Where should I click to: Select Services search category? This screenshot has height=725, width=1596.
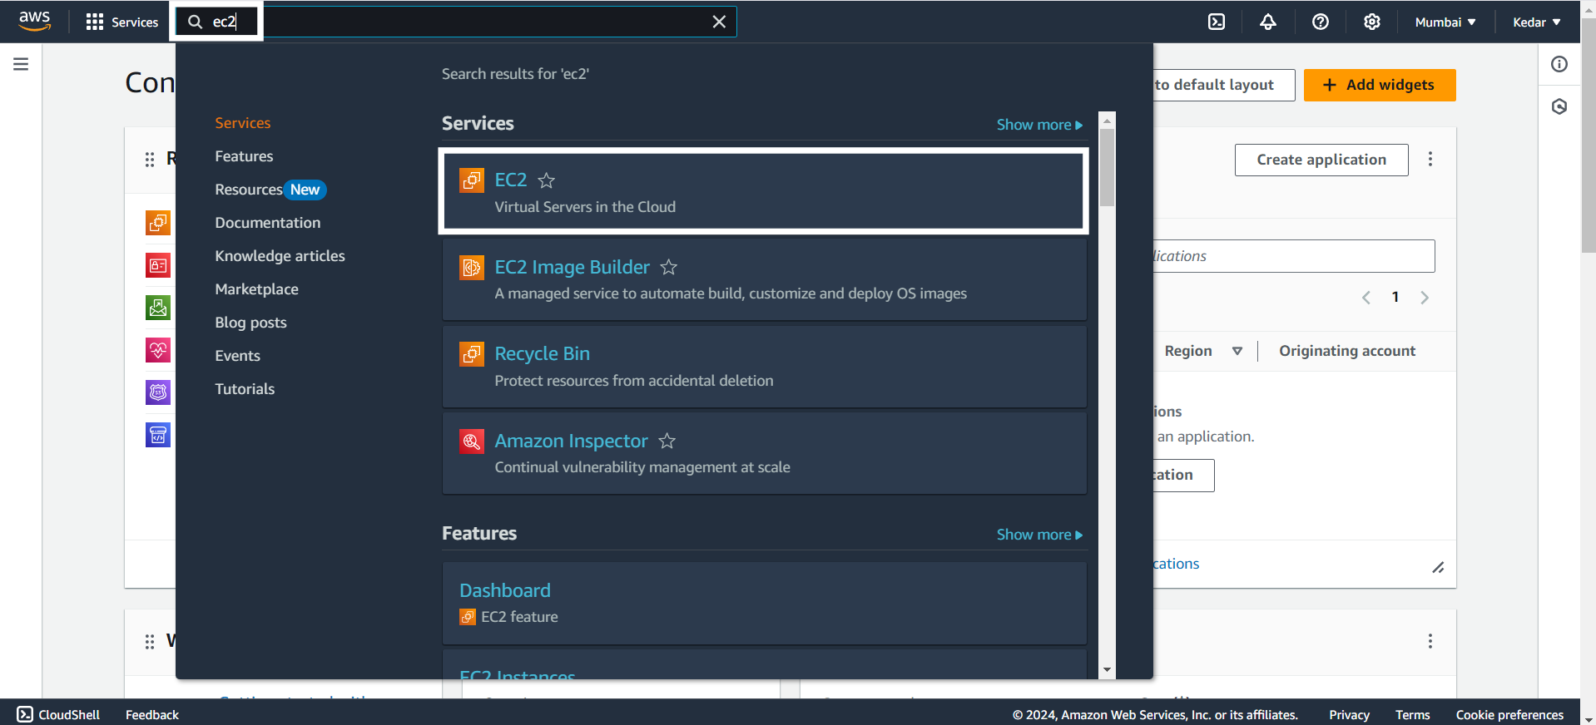(242, 123)
